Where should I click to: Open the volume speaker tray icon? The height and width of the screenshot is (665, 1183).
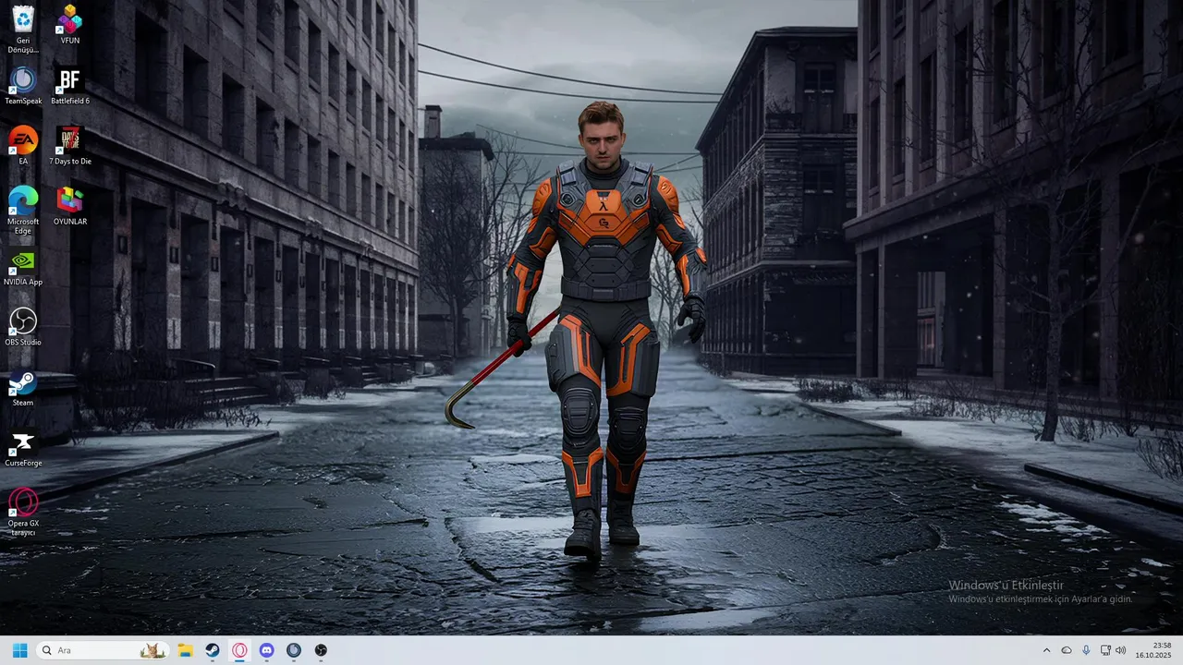click(1121, 650)
